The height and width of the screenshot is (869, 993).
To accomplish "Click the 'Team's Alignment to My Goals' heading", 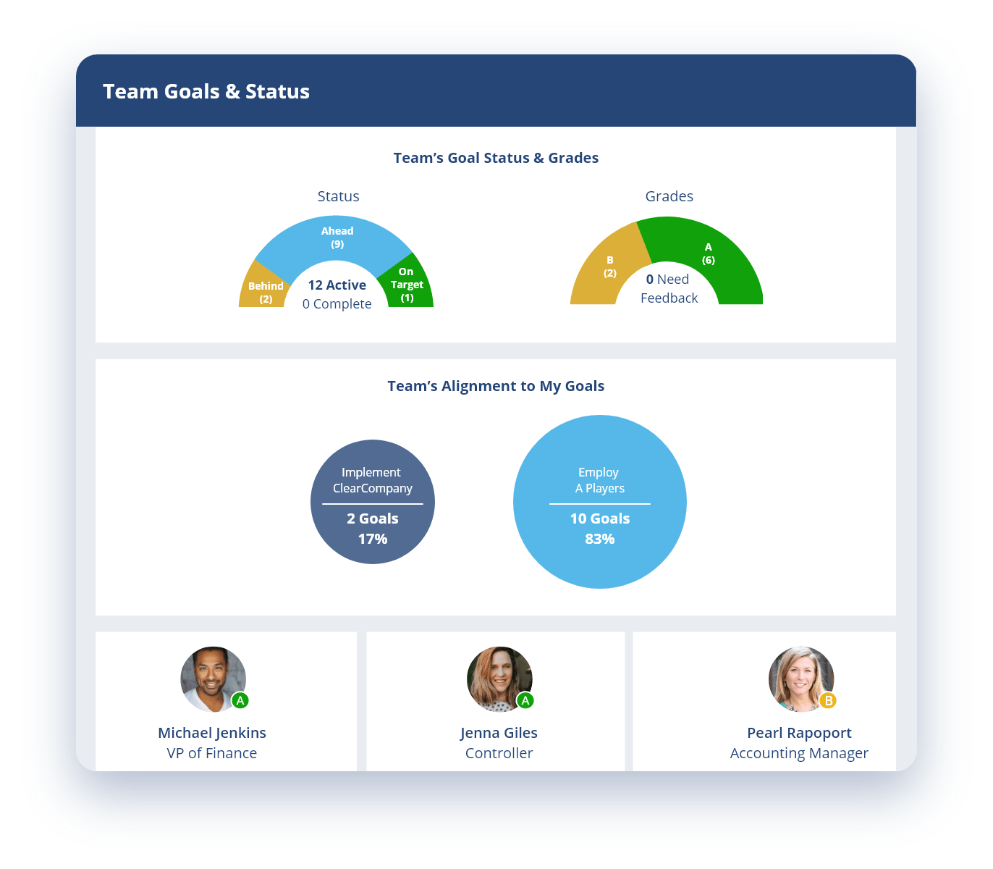I will [496, 386].
